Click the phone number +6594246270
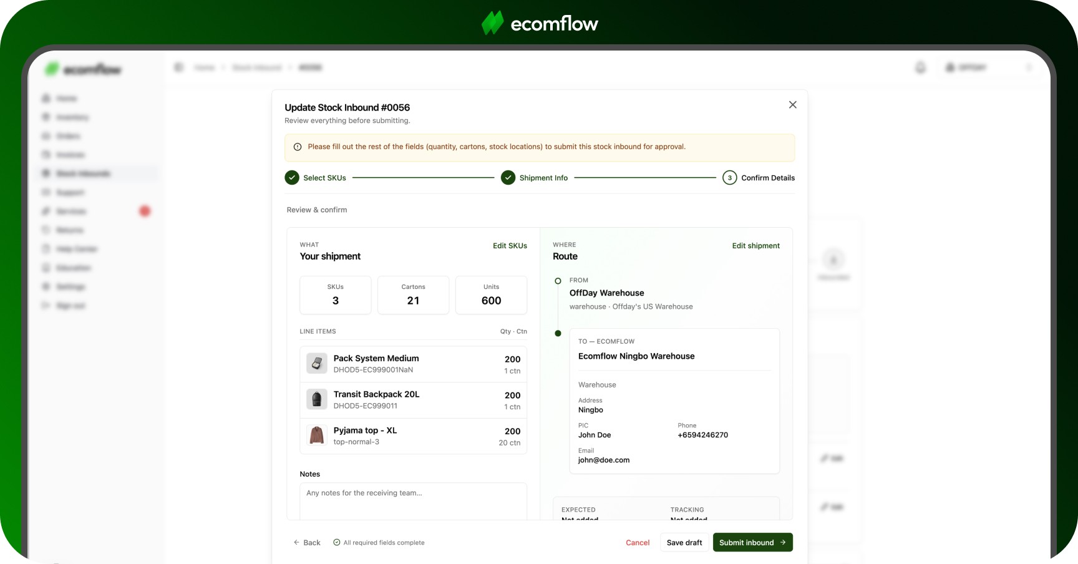Viewport: 1078px width, 564px height. pos(702,435)
